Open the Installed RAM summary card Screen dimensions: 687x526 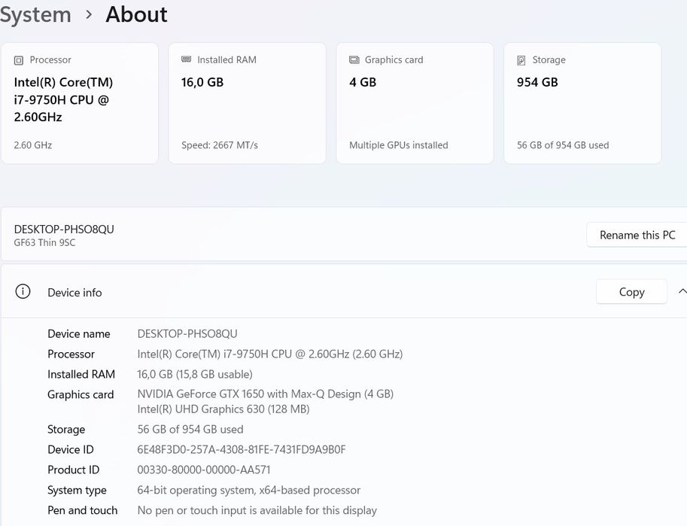(247, 103)
